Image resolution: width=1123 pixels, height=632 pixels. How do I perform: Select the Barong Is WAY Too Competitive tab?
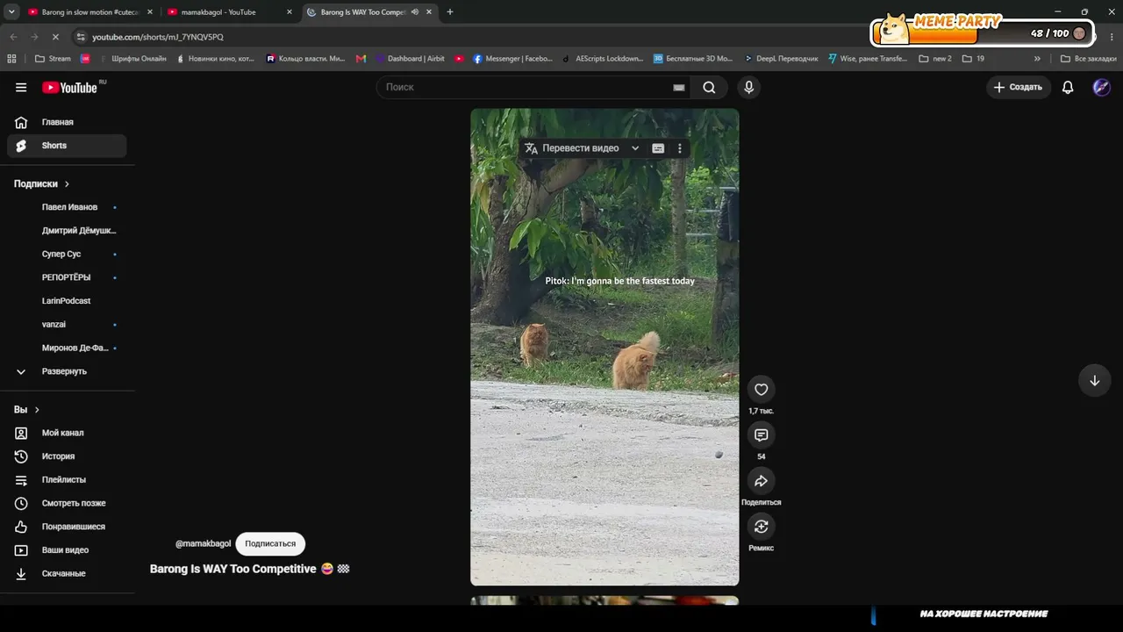point(368,12)
